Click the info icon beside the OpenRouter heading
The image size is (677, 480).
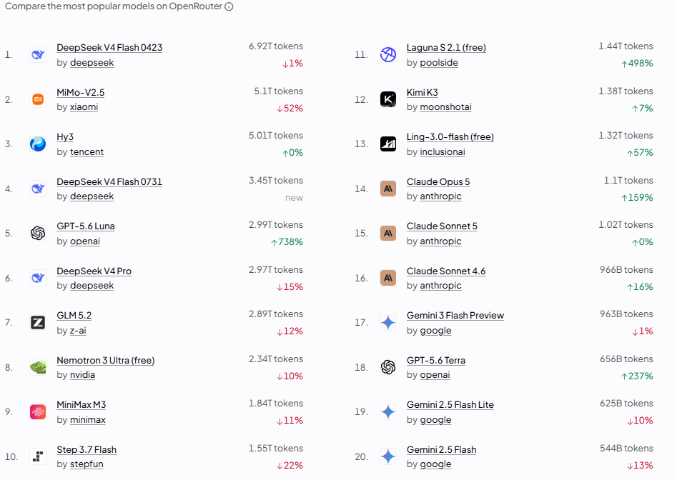pos(229,6)
